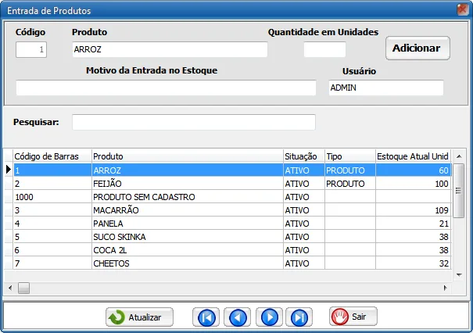Go to the previous record

(x=238, y=317)
